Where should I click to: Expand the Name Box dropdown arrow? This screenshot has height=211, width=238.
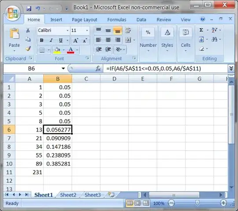(63, 69)
